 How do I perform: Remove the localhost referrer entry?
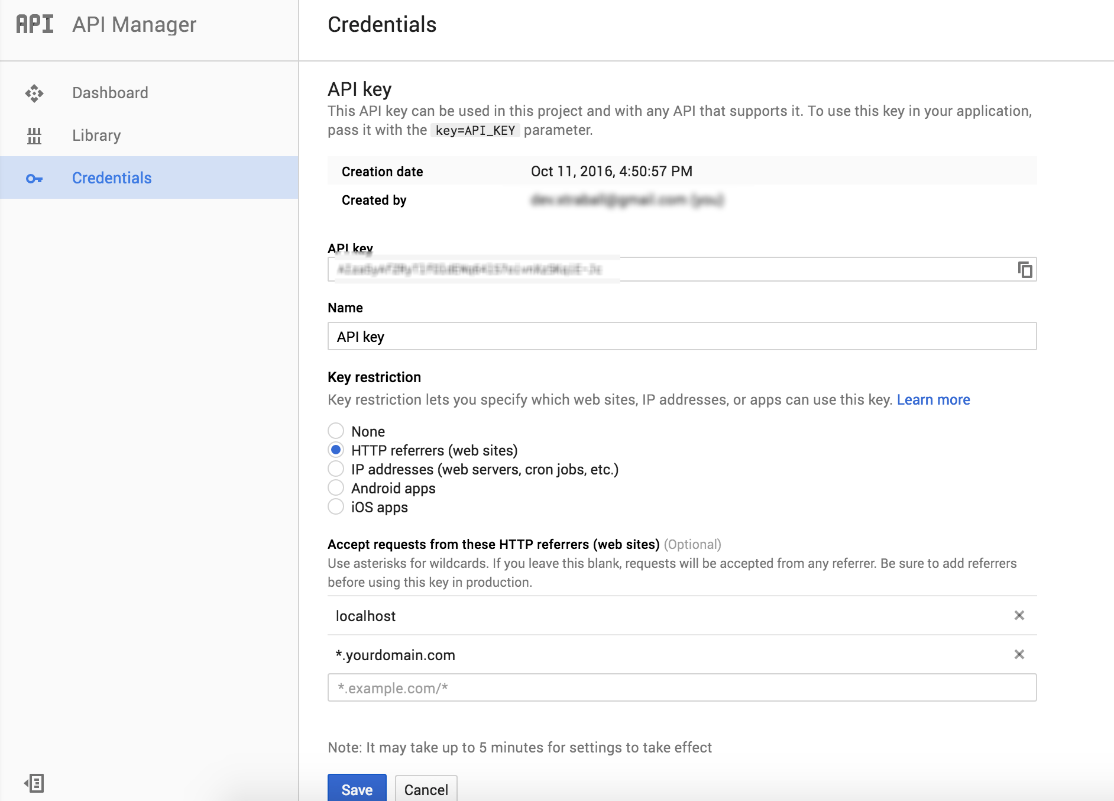click(1019, 615)
